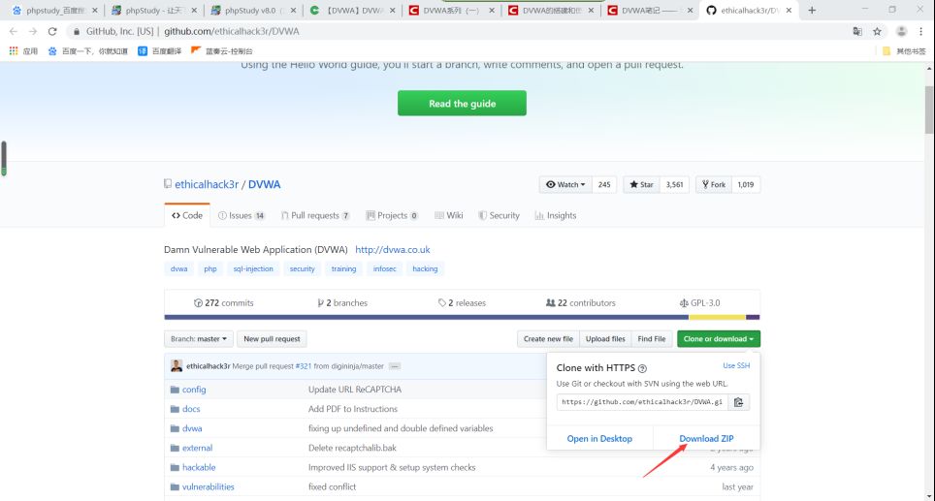935x501 pixels.
Task: Click Upload files button
Action: 605,339
